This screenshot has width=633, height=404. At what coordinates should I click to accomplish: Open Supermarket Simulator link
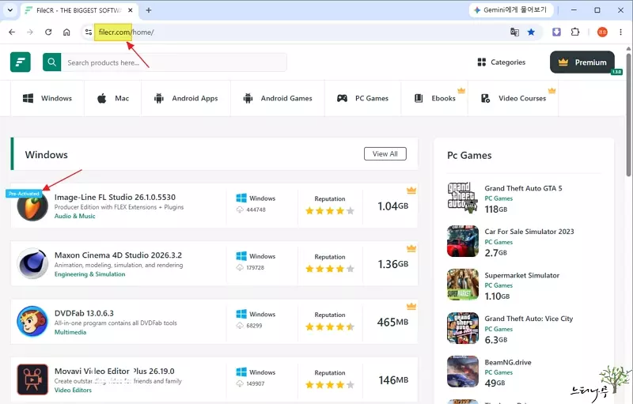click(x=522, y=275)
